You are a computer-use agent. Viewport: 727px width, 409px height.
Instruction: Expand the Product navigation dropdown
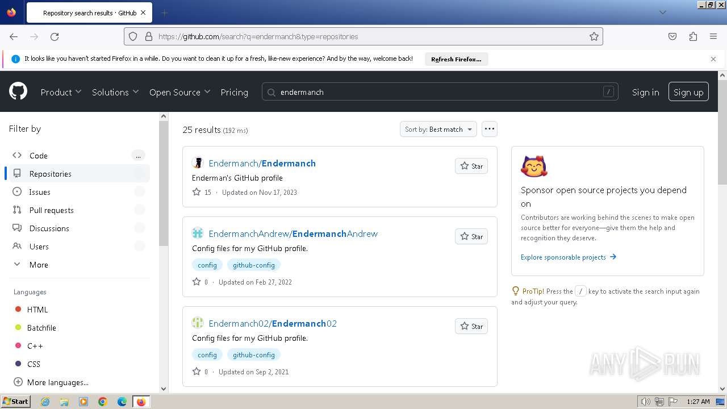tap(61, 92)
